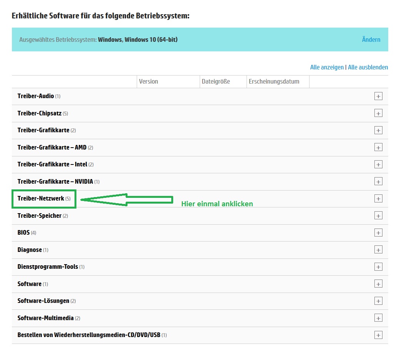Screen dimensions: 399x347
Task: Click the Ändern link
Action: (371, 39)
